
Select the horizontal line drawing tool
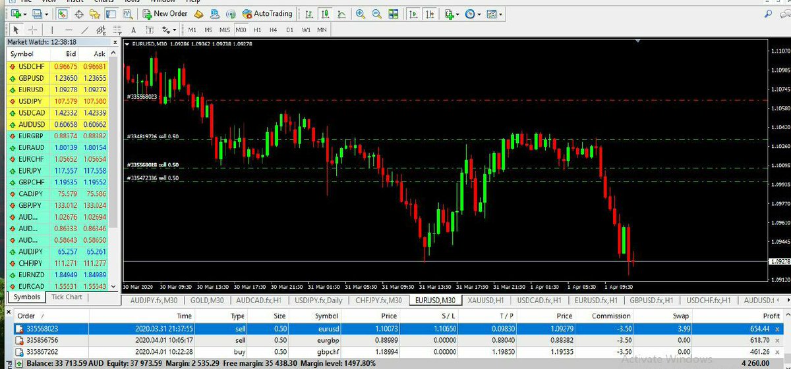(x=69, y=30)
